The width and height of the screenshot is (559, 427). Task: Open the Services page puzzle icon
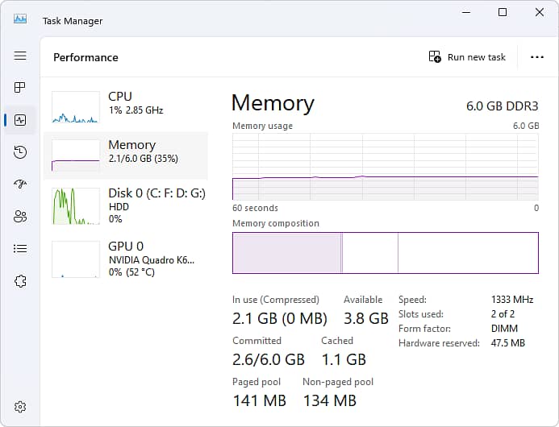(20, 281)
